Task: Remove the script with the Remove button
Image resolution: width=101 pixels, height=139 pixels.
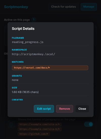Action: tap(64, 109)
